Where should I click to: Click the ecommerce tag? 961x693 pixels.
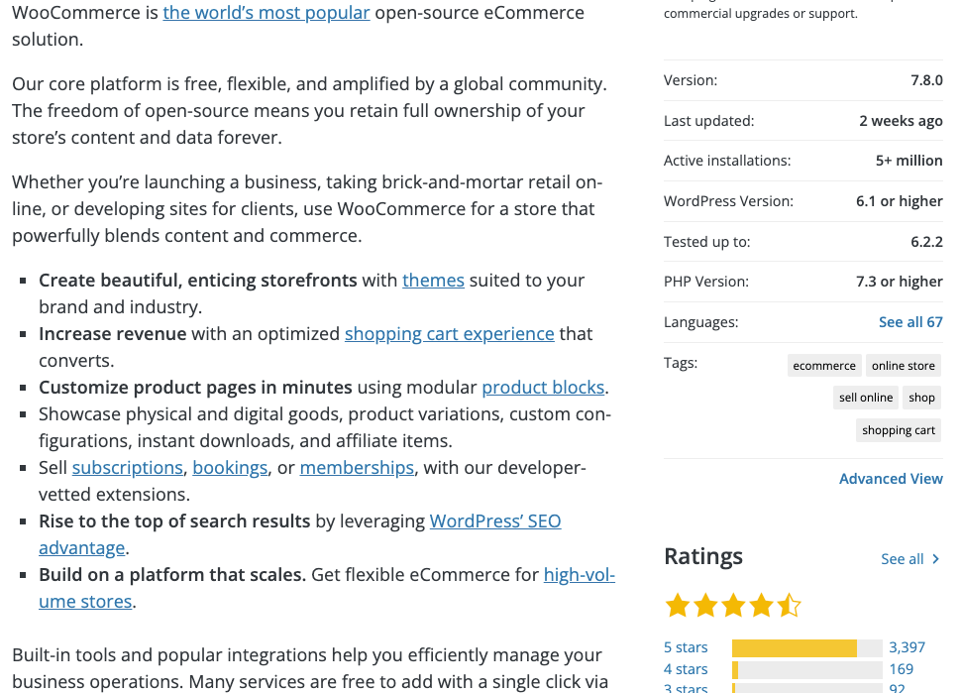click(824, 365)
